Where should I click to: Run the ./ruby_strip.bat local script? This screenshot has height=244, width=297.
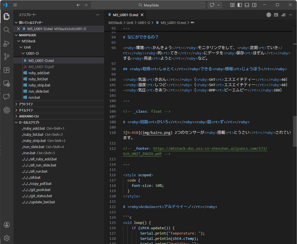(x=34, y=141)
